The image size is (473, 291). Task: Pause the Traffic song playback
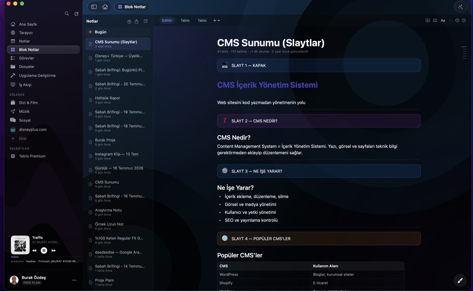[x=44, y=251]
